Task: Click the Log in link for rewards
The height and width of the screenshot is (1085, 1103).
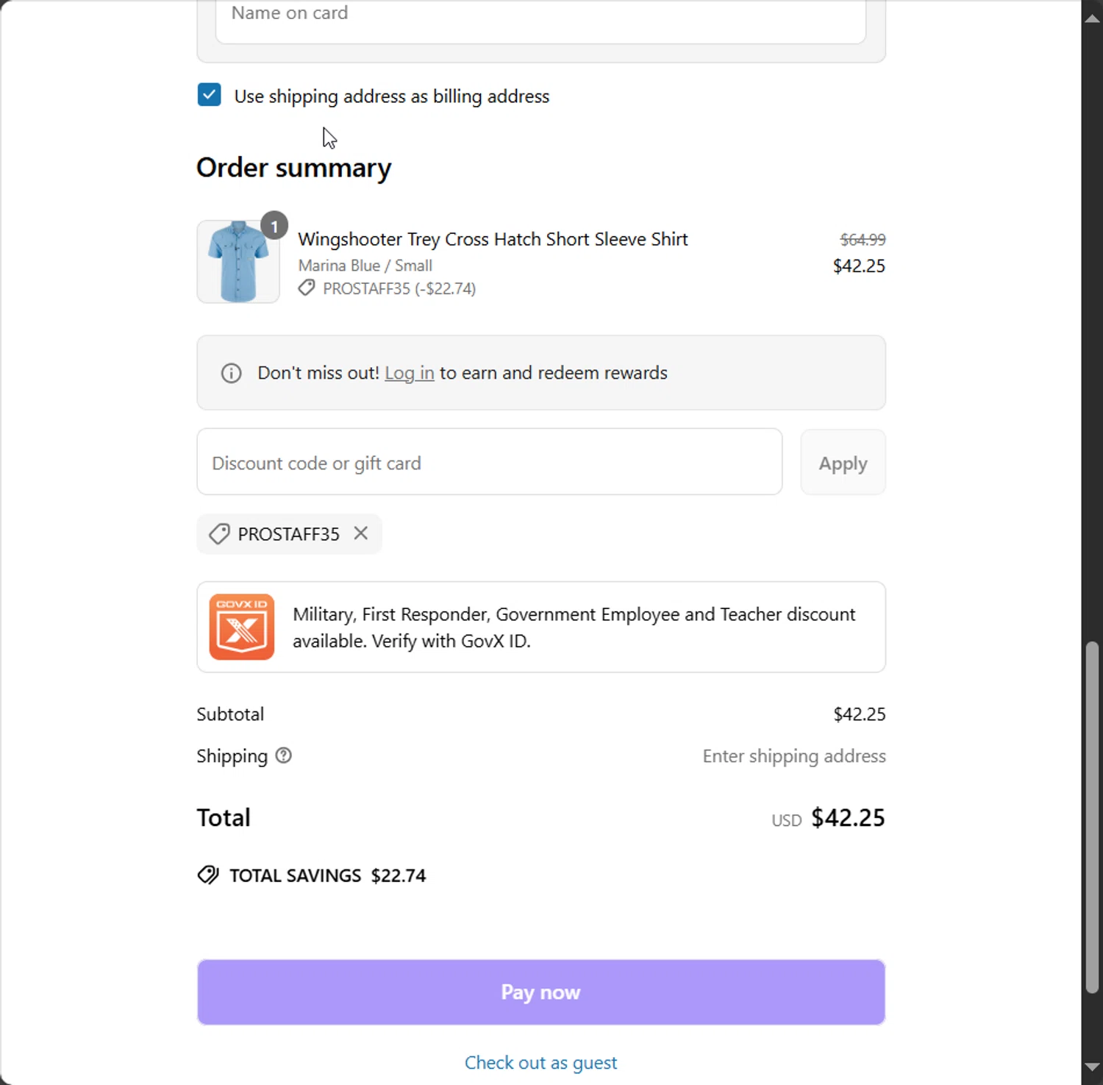Action: 409,373
